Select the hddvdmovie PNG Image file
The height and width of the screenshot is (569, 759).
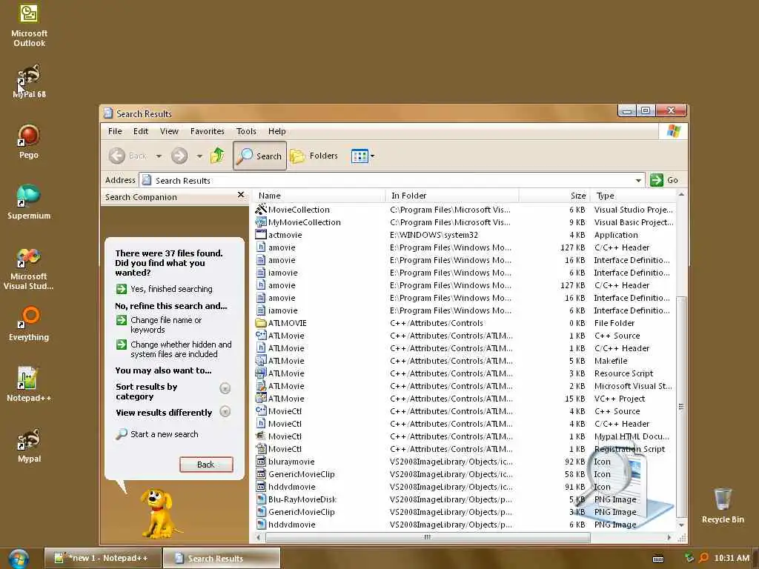pyautogui.click(x=291, y=524)
